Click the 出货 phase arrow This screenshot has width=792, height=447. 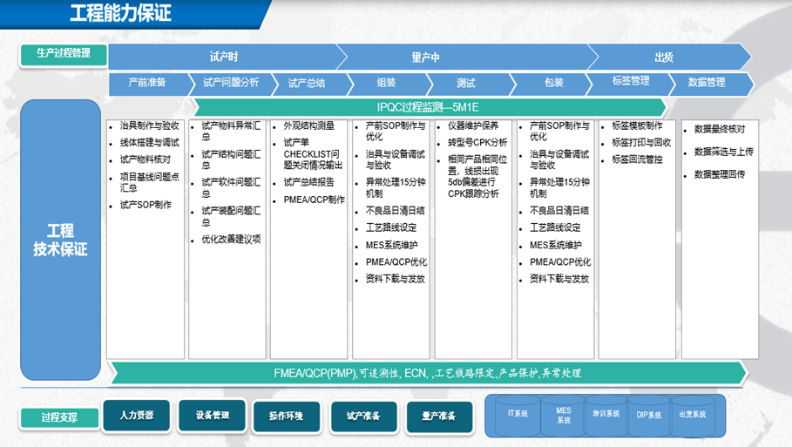click(664, 58)
